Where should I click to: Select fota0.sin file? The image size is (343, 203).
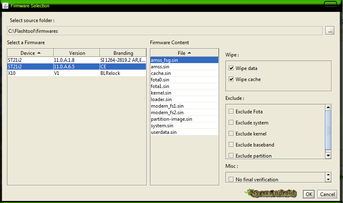(x=184, y=80)
